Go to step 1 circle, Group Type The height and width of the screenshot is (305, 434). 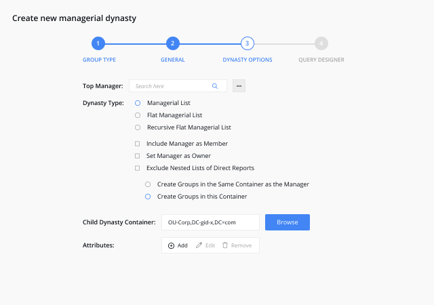98,43
